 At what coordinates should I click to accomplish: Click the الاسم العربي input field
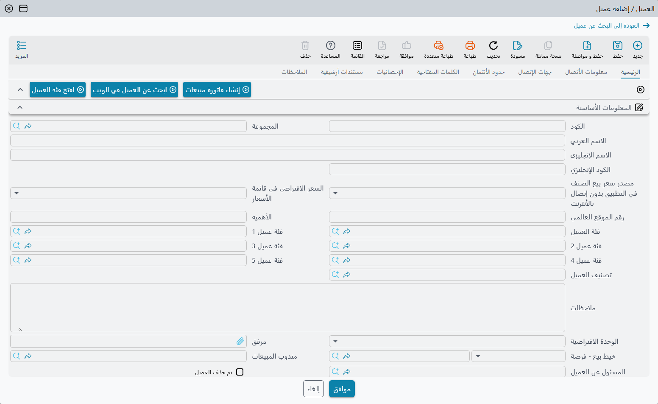point(287,140)
